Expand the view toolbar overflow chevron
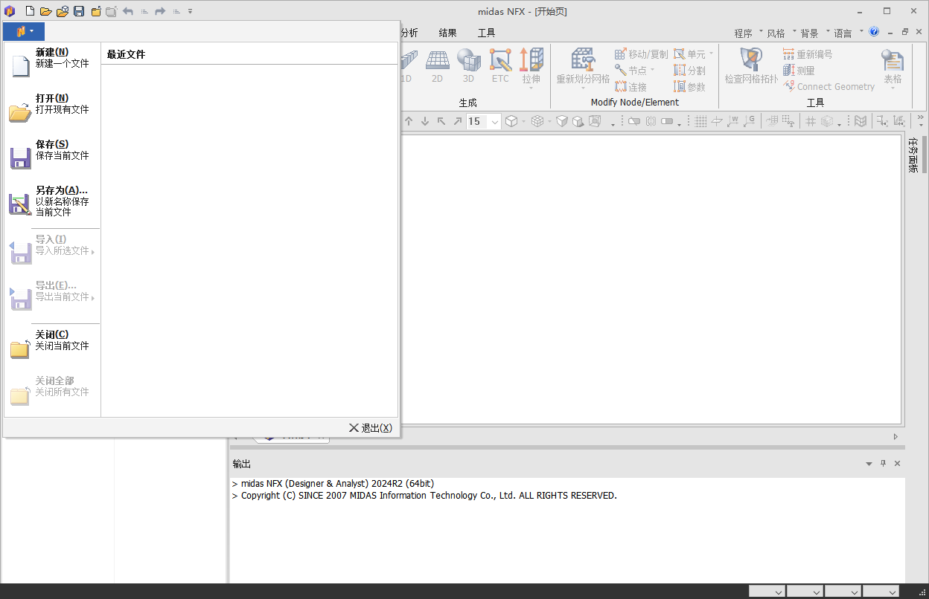The height and width of the screenshot is (599, 929). point(921,120)
